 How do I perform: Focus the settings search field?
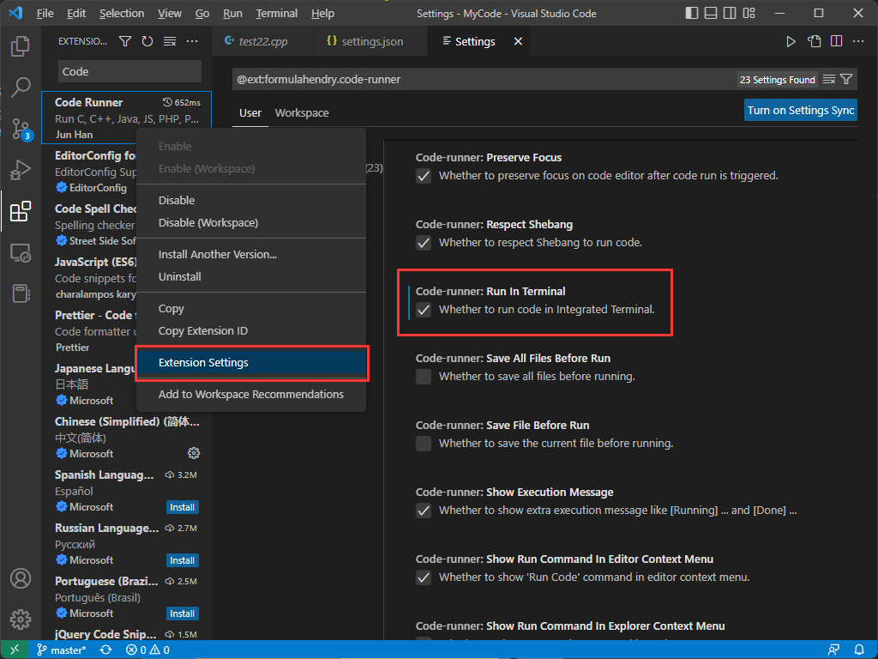484,80
